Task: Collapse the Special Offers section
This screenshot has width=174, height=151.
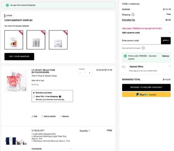Action: (x=170, y=66)
